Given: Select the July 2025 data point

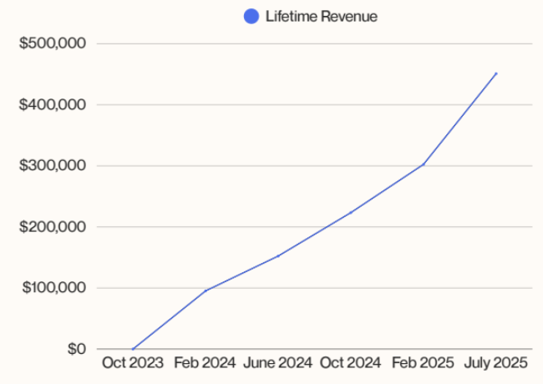Looking at the screenshot, I should (496, 73).
